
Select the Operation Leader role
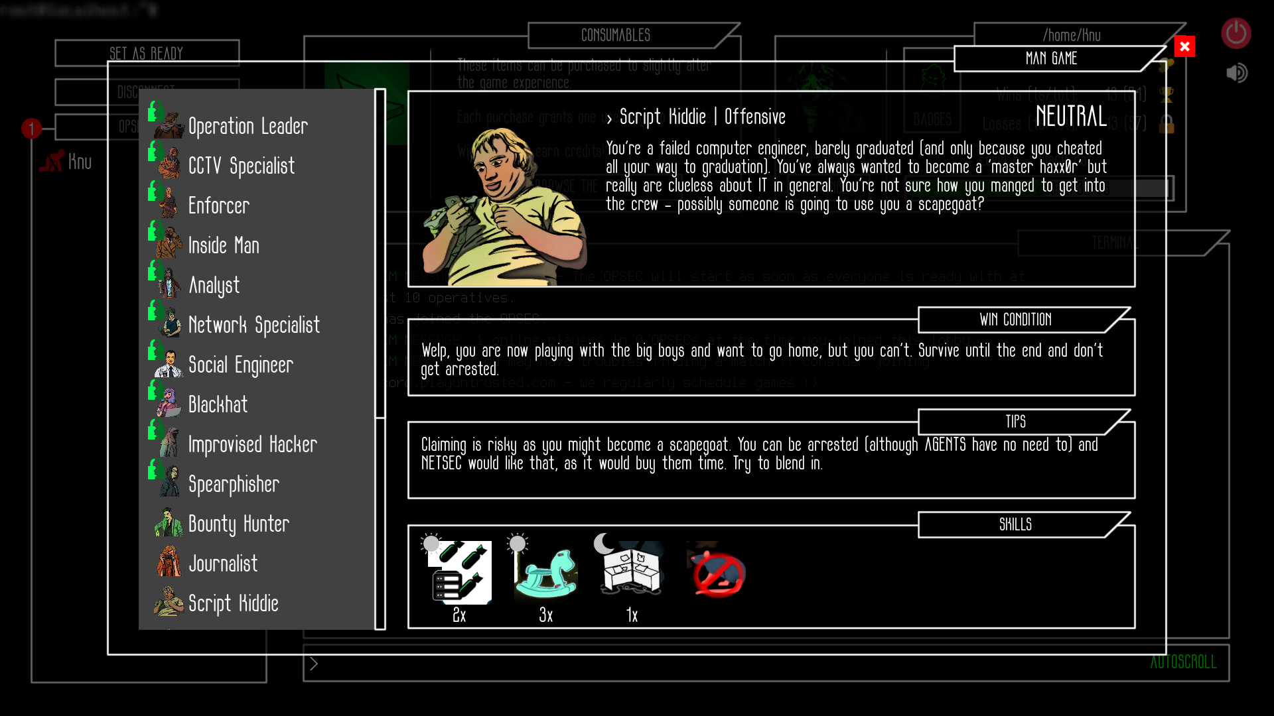(248, 125)
